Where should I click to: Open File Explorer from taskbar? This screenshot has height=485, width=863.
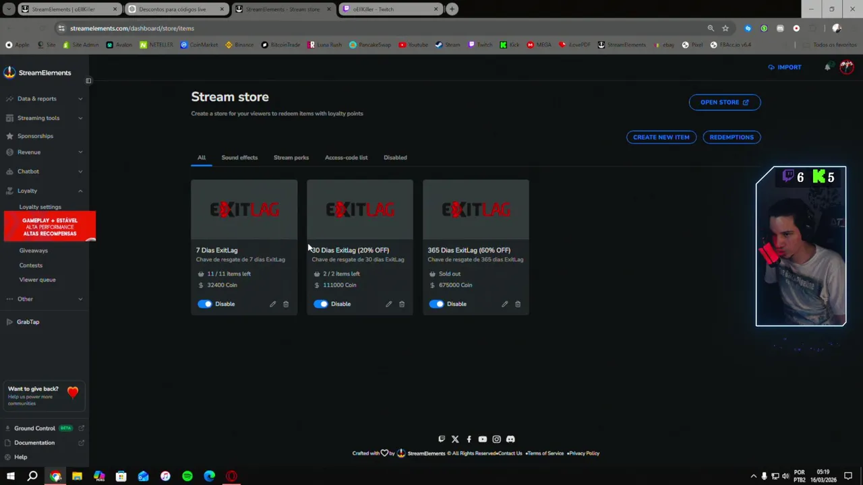click(77, 476)
